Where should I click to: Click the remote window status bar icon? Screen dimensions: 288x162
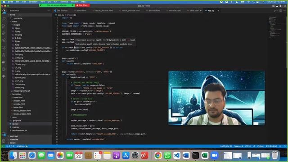coord(3,146)
